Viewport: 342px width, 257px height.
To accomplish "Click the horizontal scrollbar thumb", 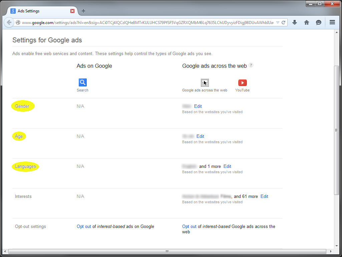I will tap(167, 251).
